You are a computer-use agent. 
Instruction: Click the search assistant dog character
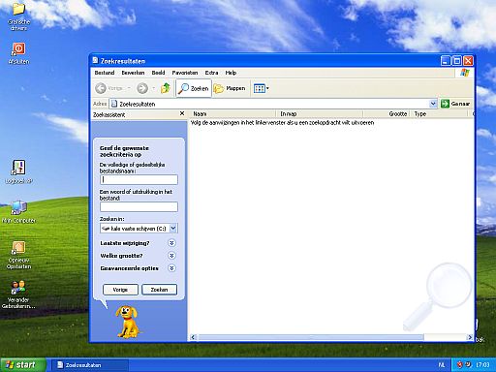[128, 322]
